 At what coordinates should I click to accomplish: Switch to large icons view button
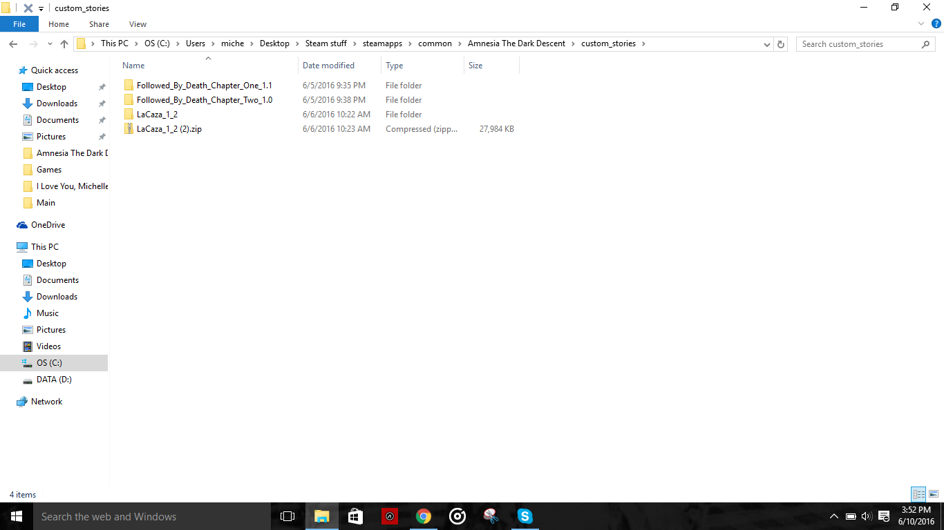pyautogui.click(x=934, y=494)
